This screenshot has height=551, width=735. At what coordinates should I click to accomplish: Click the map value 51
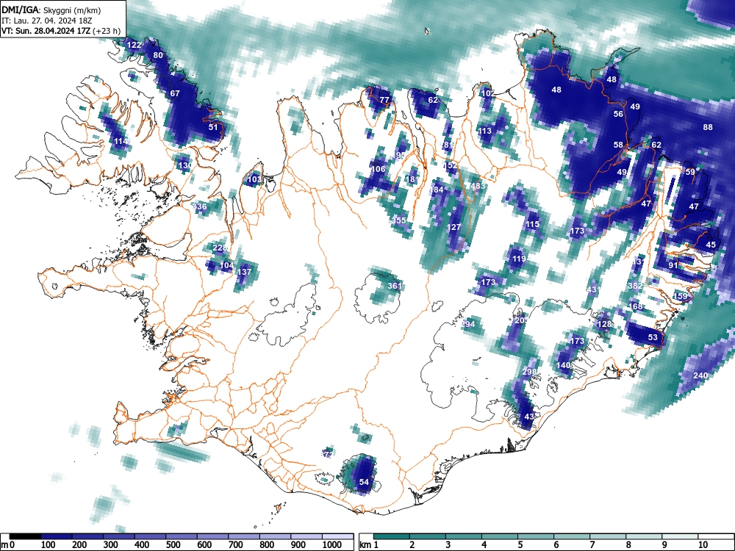(x=213, y=127)
